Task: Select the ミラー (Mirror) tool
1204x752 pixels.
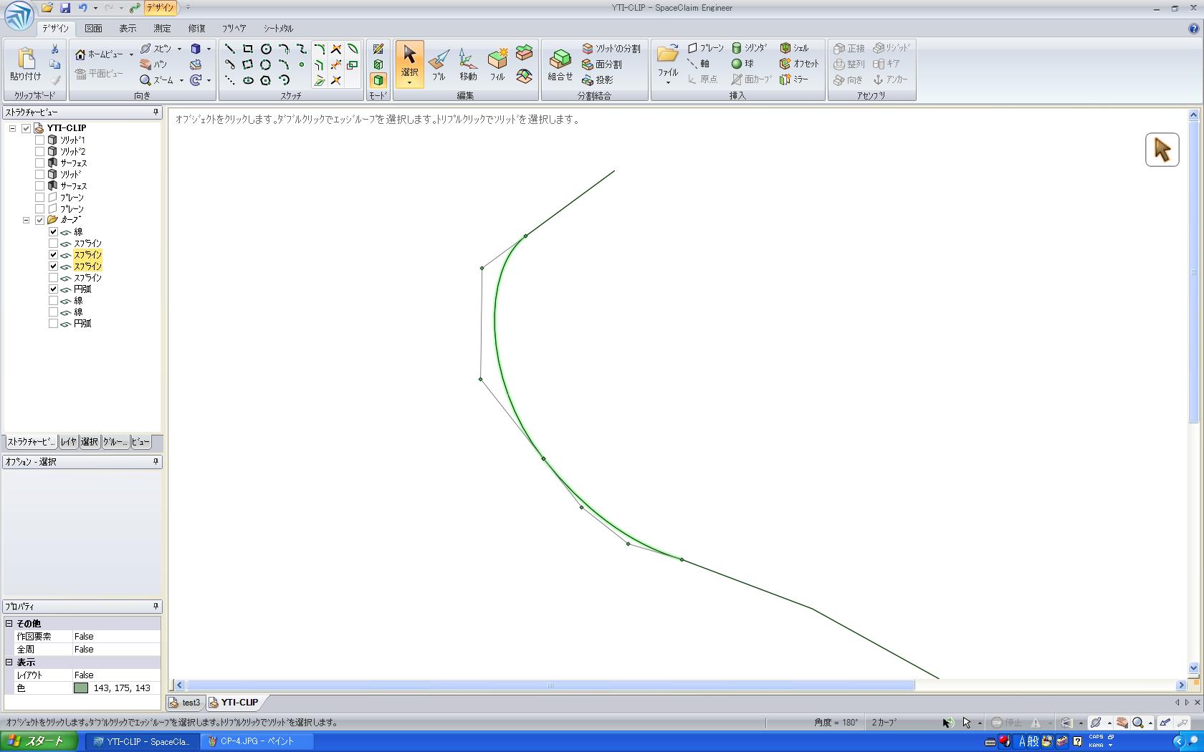Action: tap(794, 79)
